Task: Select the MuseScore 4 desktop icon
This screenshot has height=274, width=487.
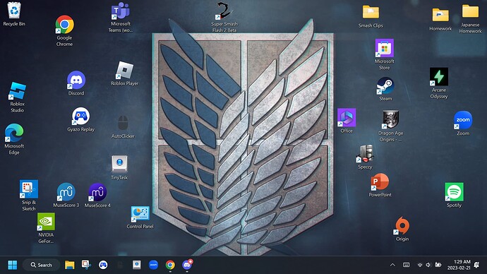Action: (x=97, y=195)
